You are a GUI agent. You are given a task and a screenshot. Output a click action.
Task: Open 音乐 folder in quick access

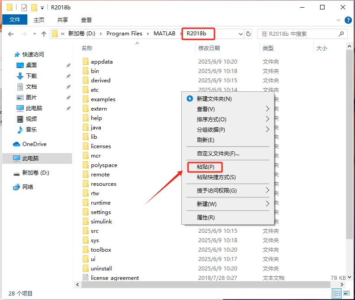[27, 130]
